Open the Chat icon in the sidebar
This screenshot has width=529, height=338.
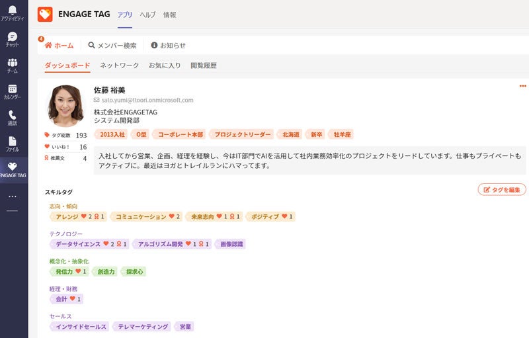(x=13, y=36)
